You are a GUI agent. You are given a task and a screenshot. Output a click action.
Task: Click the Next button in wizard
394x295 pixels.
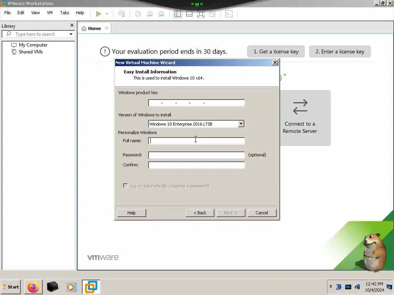(231, 213)
